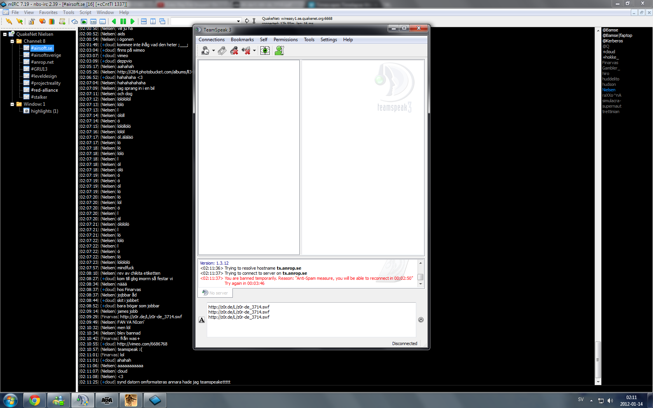
Task: Toggle away status icon in TeamSpeak
Action: 205,51
